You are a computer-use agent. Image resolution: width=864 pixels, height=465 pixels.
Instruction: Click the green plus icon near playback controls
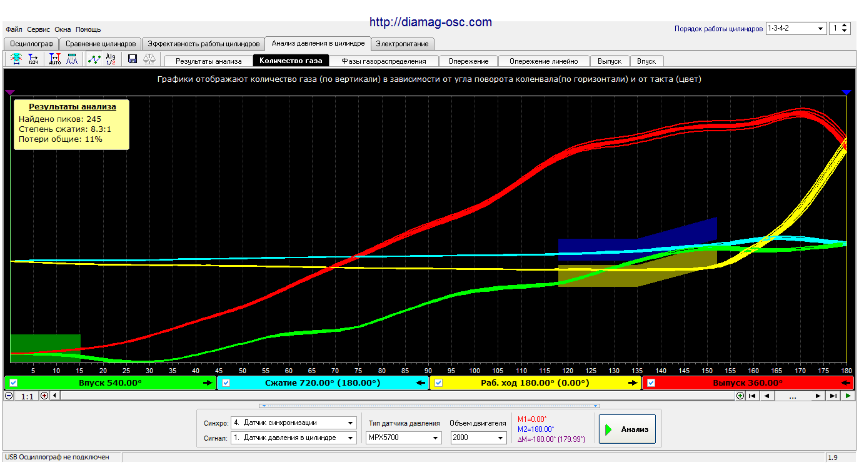740,396
